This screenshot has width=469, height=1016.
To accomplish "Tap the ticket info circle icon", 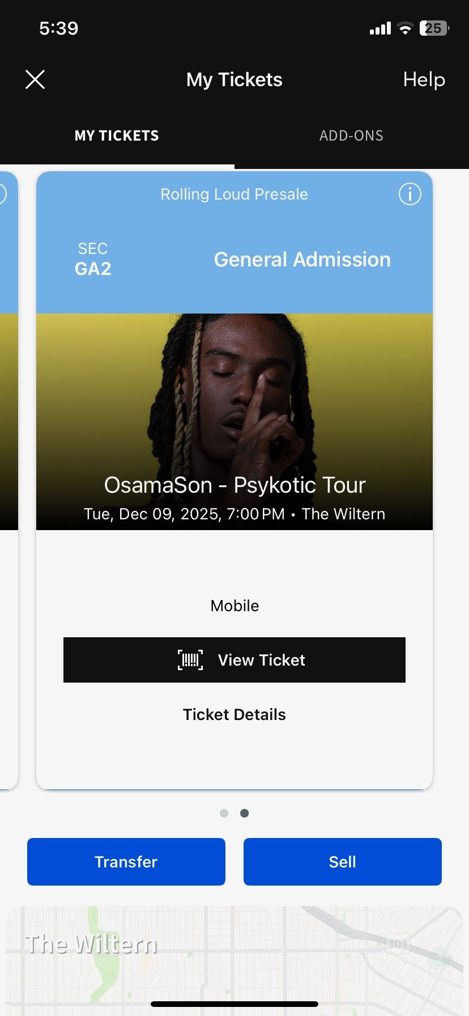I will 410,194.
